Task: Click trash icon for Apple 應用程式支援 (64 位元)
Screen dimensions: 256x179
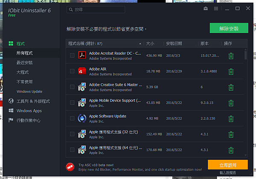Action: point(231,150)
